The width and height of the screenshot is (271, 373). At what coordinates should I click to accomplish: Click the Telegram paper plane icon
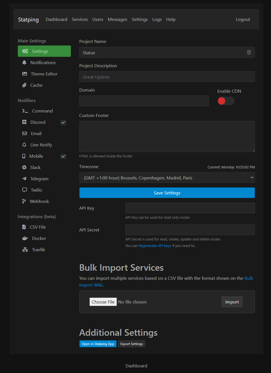tap(24, 179)
